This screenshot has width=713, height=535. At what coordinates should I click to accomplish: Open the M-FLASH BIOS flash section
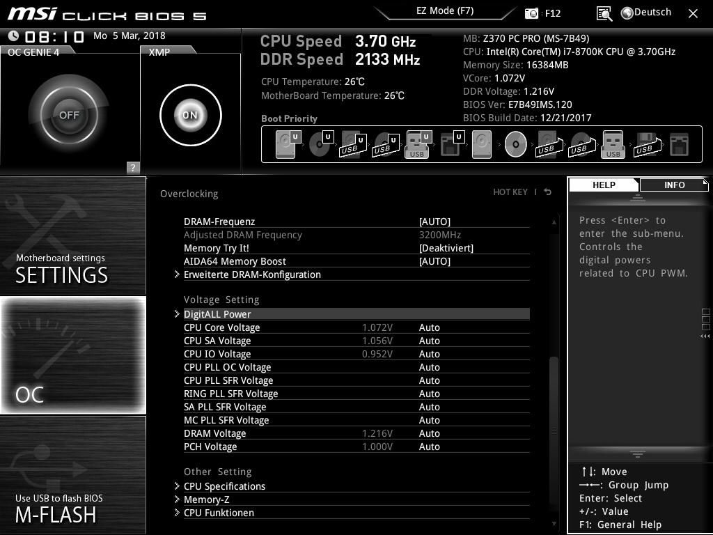(72, 475)
